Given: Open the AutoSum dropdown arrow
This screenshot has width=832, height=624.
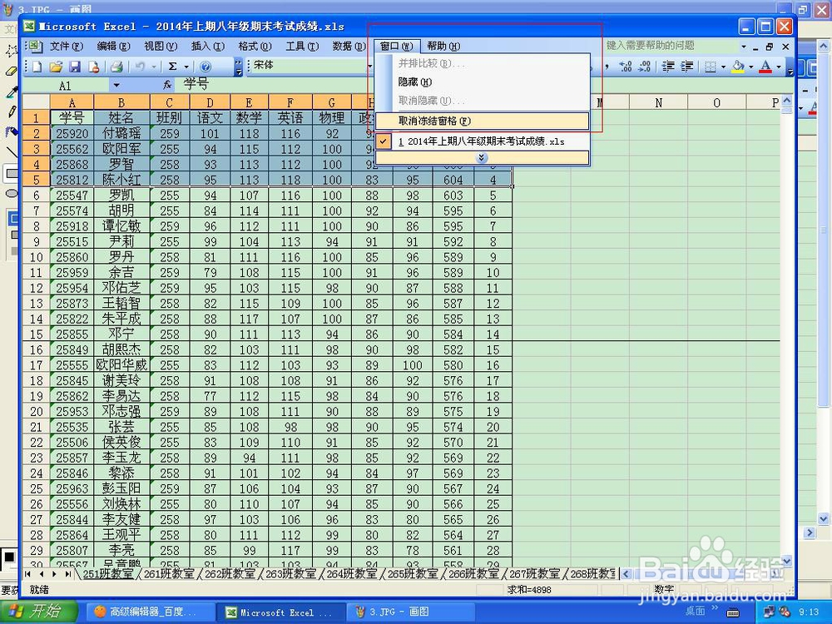Looking at the screenshot, I should click(186, 67).
